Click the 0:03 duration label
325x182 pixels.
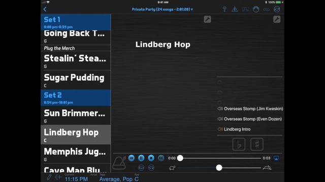click(266, 158)
